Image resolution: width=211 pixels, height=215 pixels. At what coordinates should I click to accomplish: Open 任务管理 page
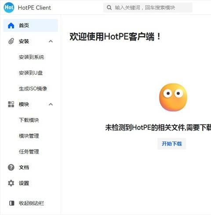[x=29, y=151]
